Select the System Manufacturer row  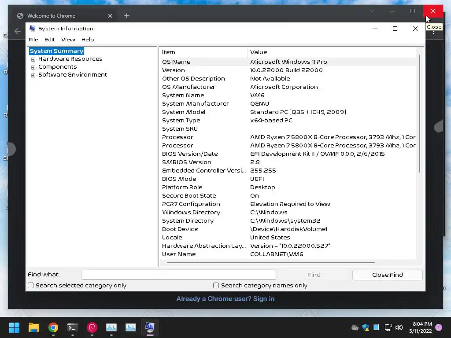point(288,103)
